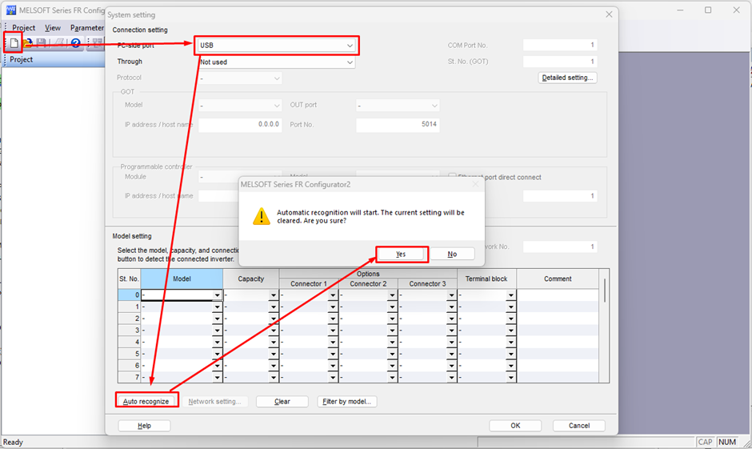Open Model dropdown for station 0
This screenshot has height=449, width=752.
(x=218, y=295)
